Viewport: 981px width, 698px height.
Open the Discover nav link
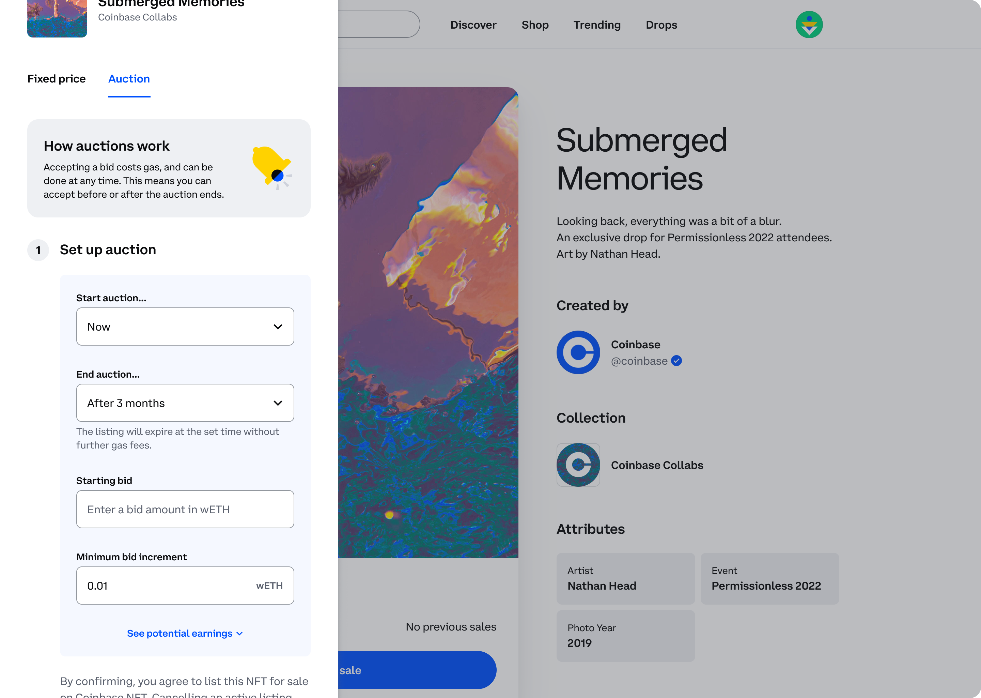point(473,25)
